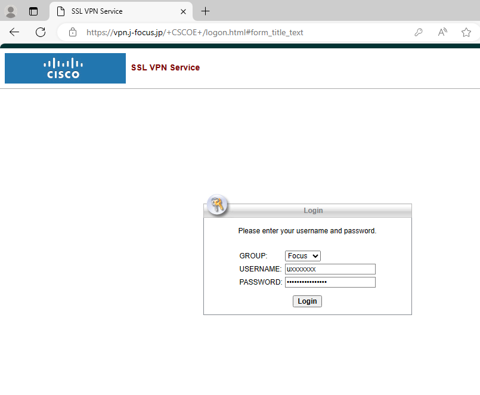Click the Login button
The width and height of the screenshot is (480, 395).
307,301
